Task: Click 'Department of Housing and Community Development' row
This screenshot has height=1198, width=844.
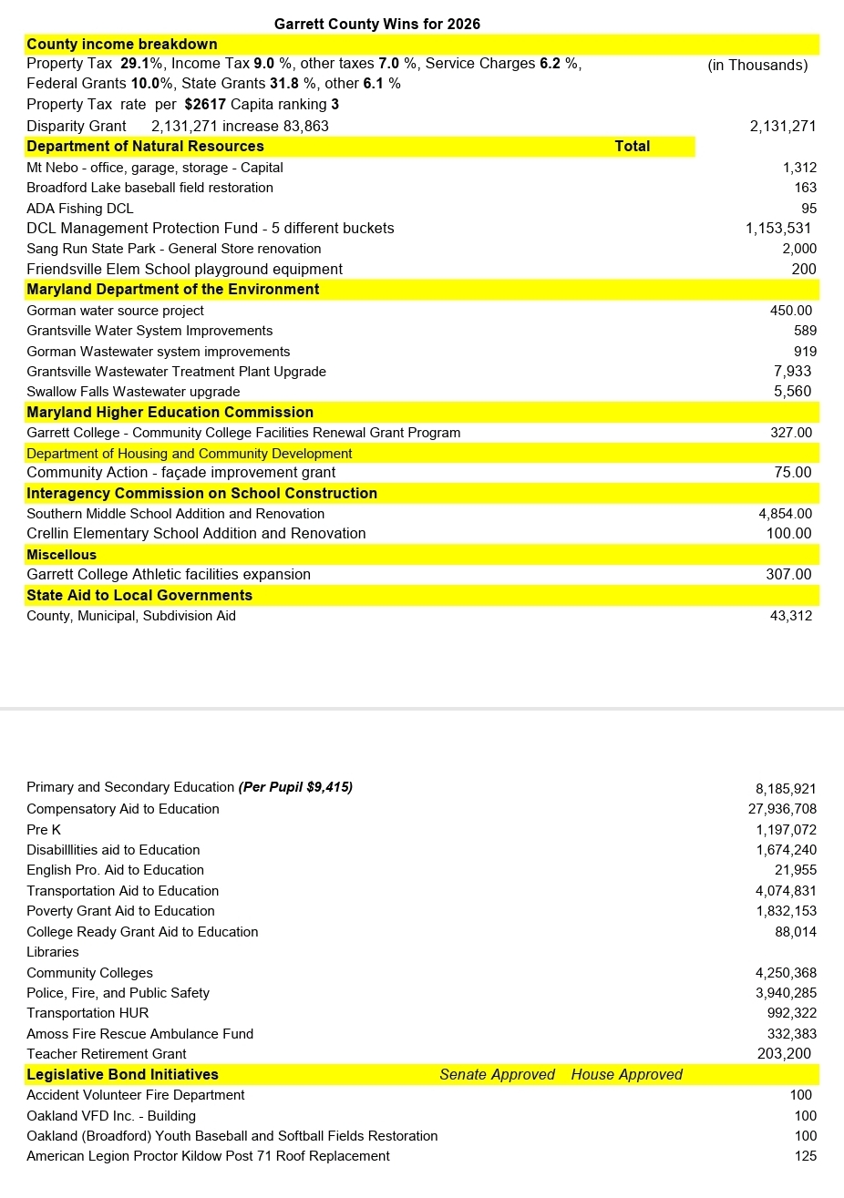Action: [x=190, y=453]
